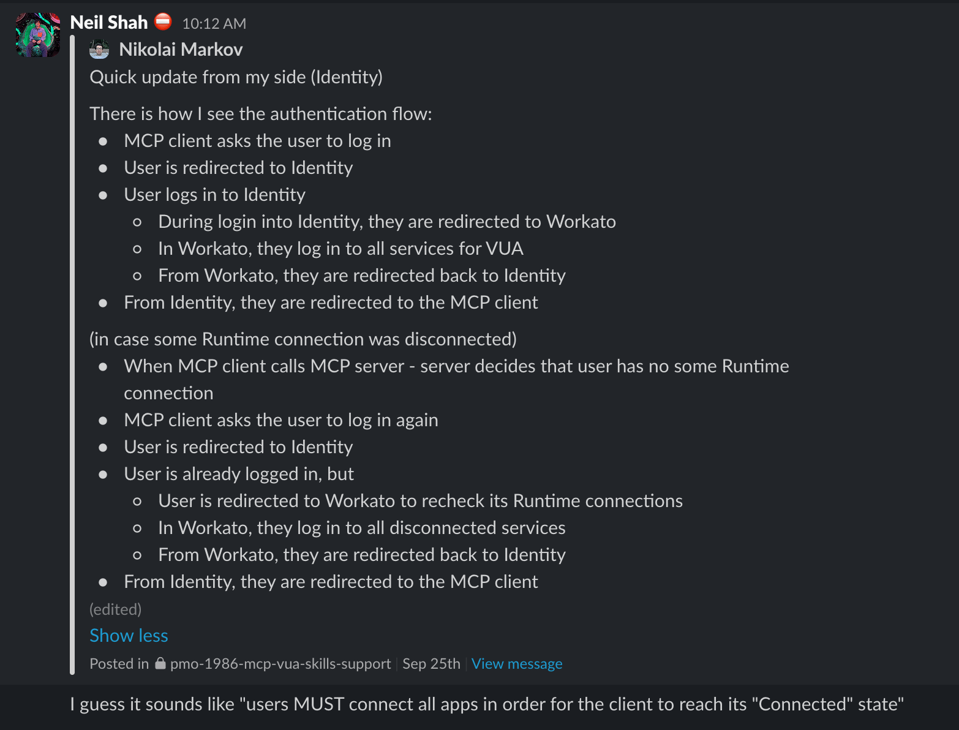Open Nikolai Markov's profile from the name
The image size is (959, 730).
181,49
